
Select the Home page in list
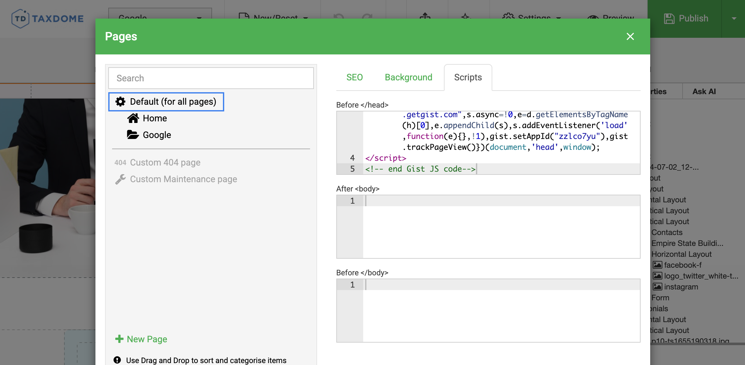[155, 118]
